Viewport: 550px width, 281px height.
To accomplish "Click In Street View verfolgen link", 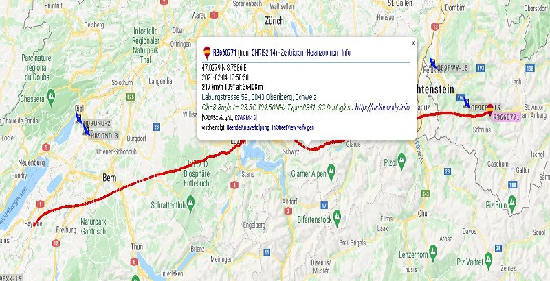I will 293,127.
